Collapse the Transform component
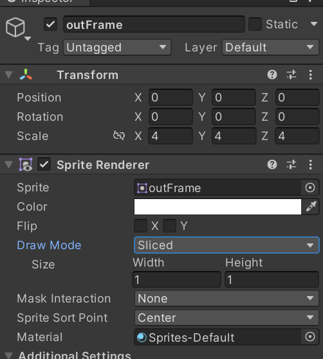323x359 pixels. [9, 75]
